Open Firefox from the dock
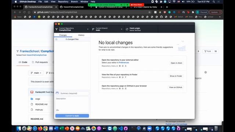Screen dimensions: 235x132 pyautogui.click(x=40, y=128)
